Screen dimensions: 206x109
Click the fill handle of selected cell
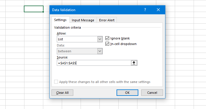43,12
